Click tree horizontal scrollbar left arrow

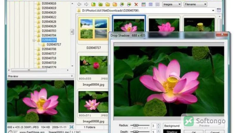click(9, 70)
